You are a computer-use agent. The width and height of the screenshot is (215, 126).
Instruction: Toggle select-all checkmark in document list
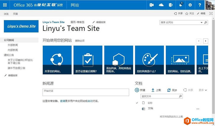(137, 103)
